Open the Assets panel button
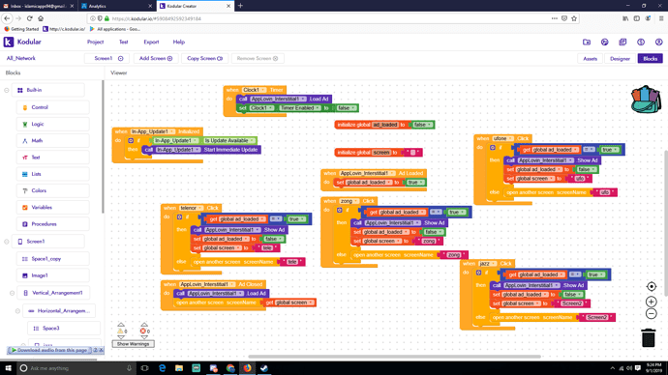Viewport: 668px width, 375px height. point(590,59)
